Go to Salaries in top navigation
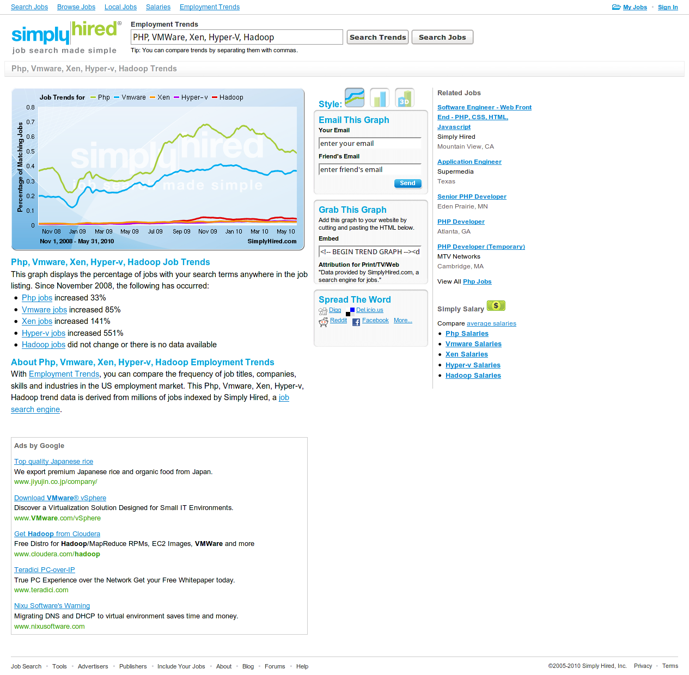The width and height of the screenshot is (689, 675). click(x=158, y=7)
